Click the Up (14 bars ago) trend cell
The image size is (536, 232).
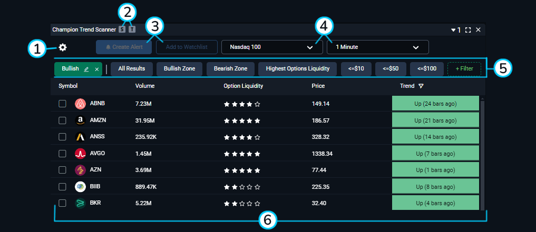[435, 136]
